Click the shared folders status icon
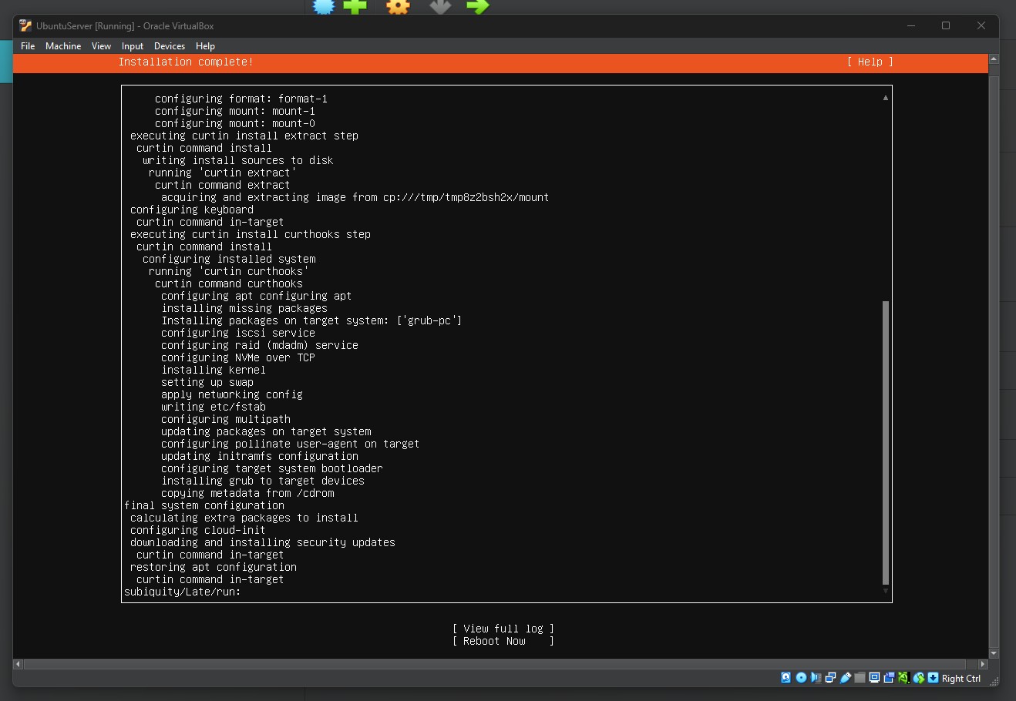 (860, 678)
